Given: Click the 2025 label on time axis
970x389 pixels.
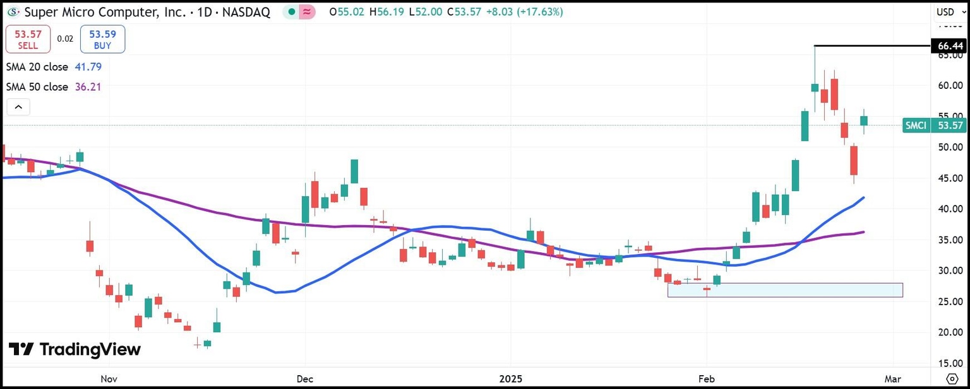Looking at the screenshot, I should [510, 379].
